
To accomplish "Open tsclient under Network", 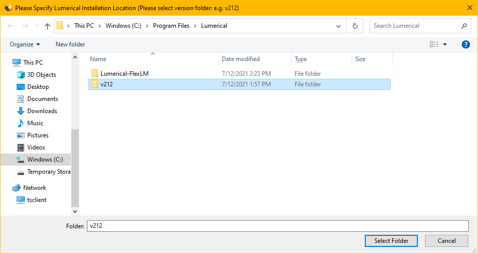I will pos(36,200).
